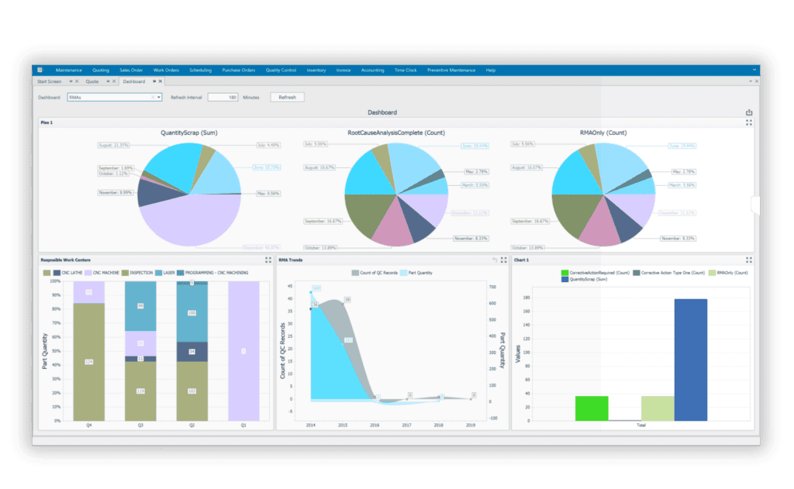Screen dimensions: 794x489
Task: Click the Refresh button
Action: coord(287,98)
